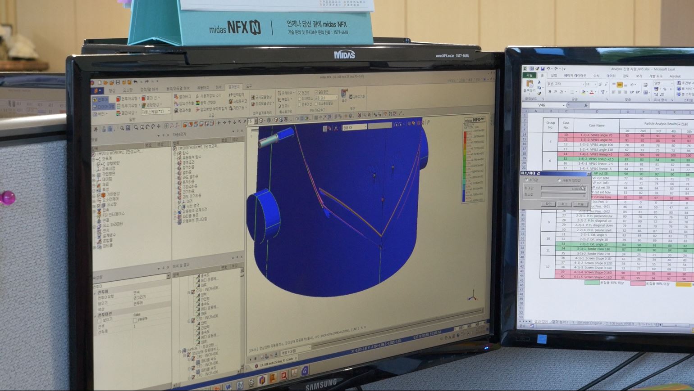Choose the 벡터 vector plot tool
This screenshot has width=694, height=391.
(100, 114)
